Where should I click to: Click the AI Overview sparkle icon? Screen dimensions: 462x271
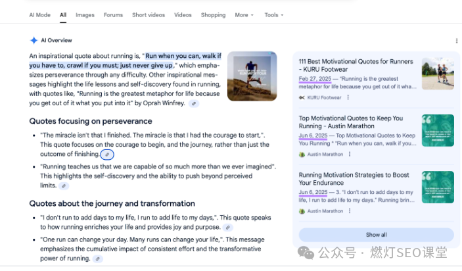[34, 41]
